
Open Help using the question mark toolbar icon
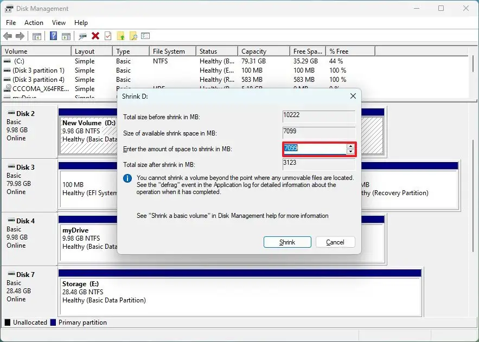point(53,36)
